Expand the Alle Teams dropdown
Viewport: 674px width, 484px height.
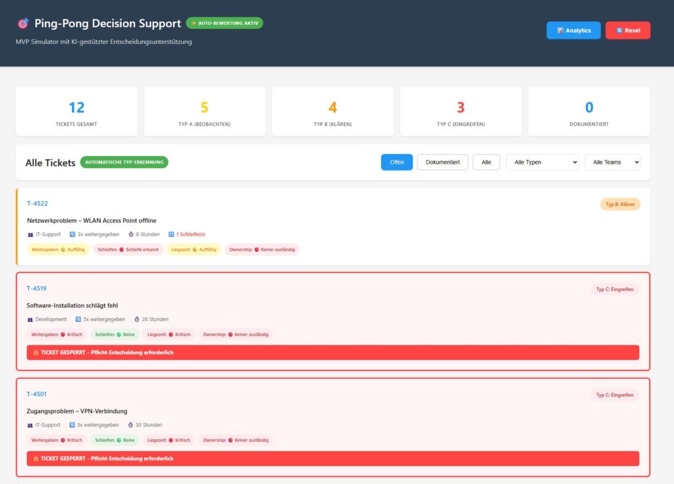tap(612, 162)
